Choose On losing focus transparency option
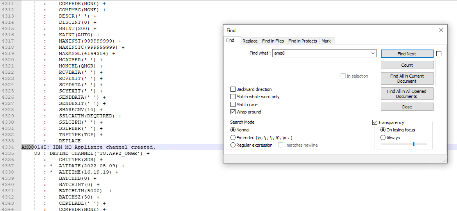 click(383, 130)
